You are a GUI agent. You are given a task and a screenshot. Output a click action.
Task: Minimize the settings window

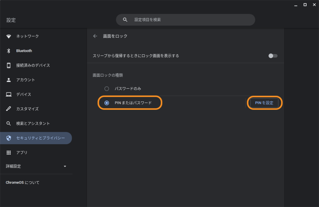[x=296, y=5]
